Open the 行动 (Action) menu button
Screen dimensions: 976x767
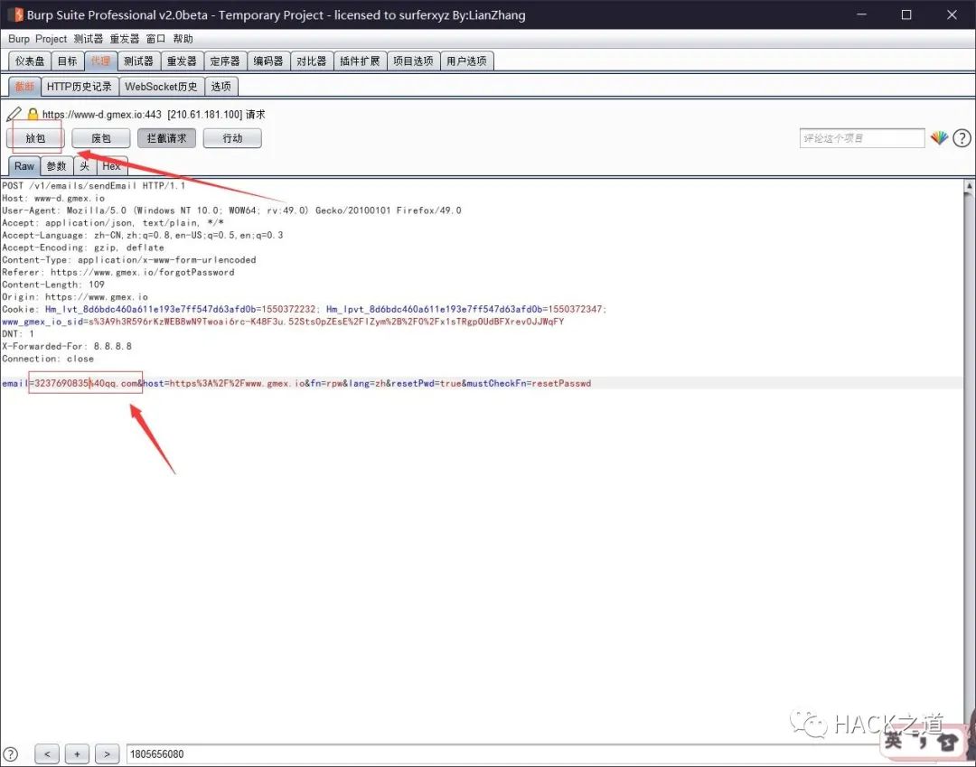tap(232, 138)
